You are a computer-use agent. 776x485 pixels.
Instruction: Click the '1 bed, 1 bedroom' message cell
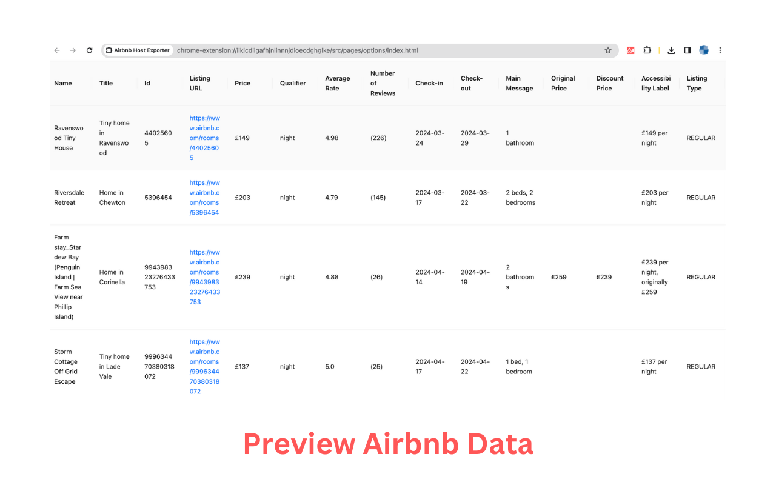click(519, 367)
